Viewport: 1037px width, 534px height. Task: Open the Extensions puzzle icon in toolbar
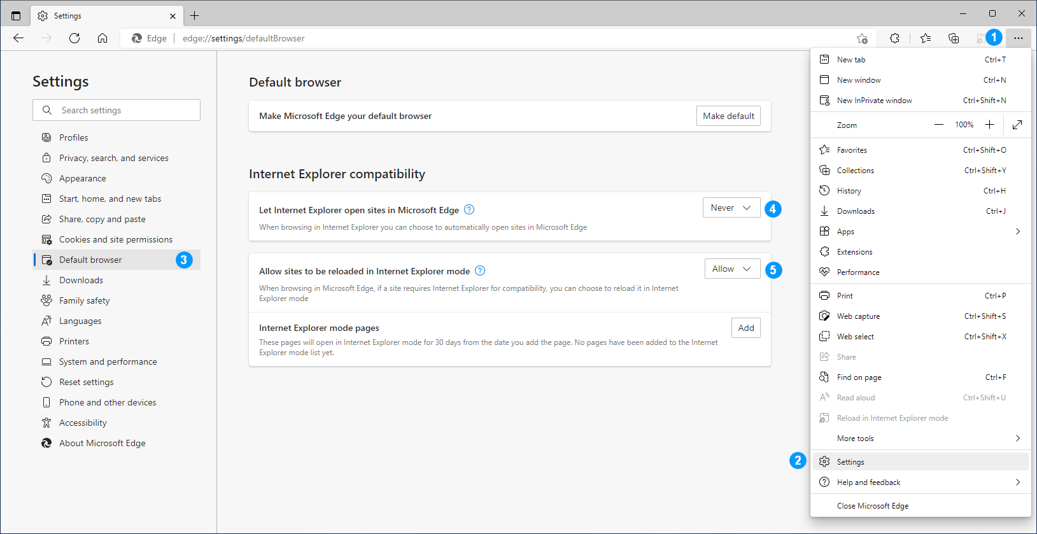coord(894,38)
